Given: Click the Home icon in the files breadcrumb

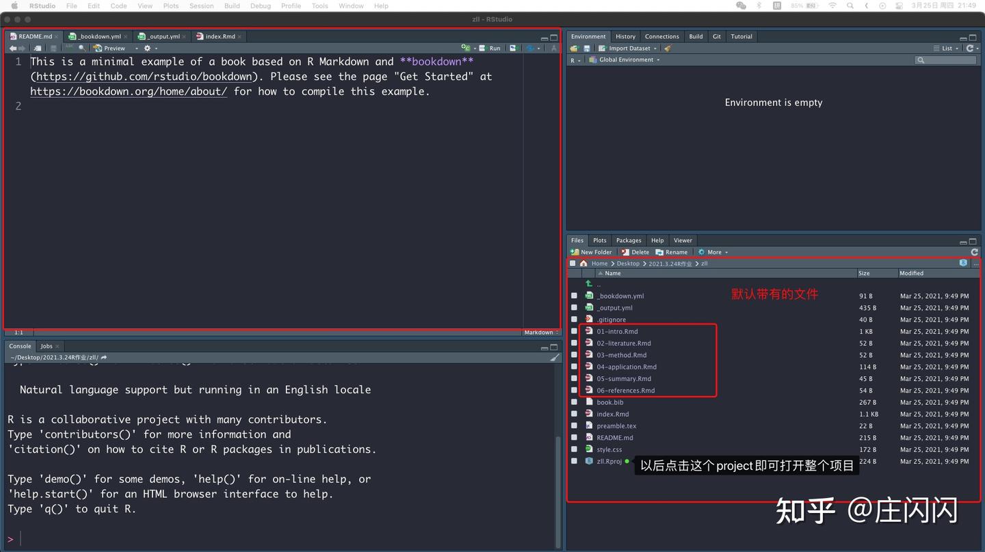Looking at the screenshot, I should pyautogui.click(x=583, y=263).
